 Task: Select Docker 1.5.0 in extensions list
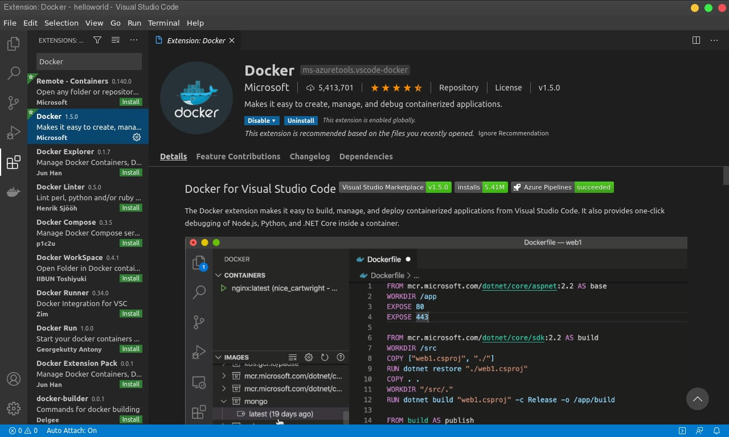click(x=88, y=126)
